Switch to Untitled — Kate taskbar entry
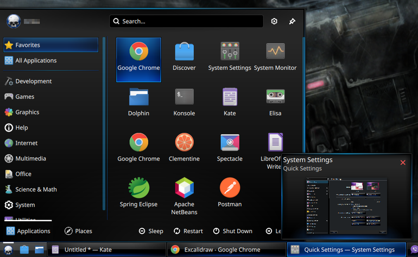Screen dimensions: 418x257 106,249
